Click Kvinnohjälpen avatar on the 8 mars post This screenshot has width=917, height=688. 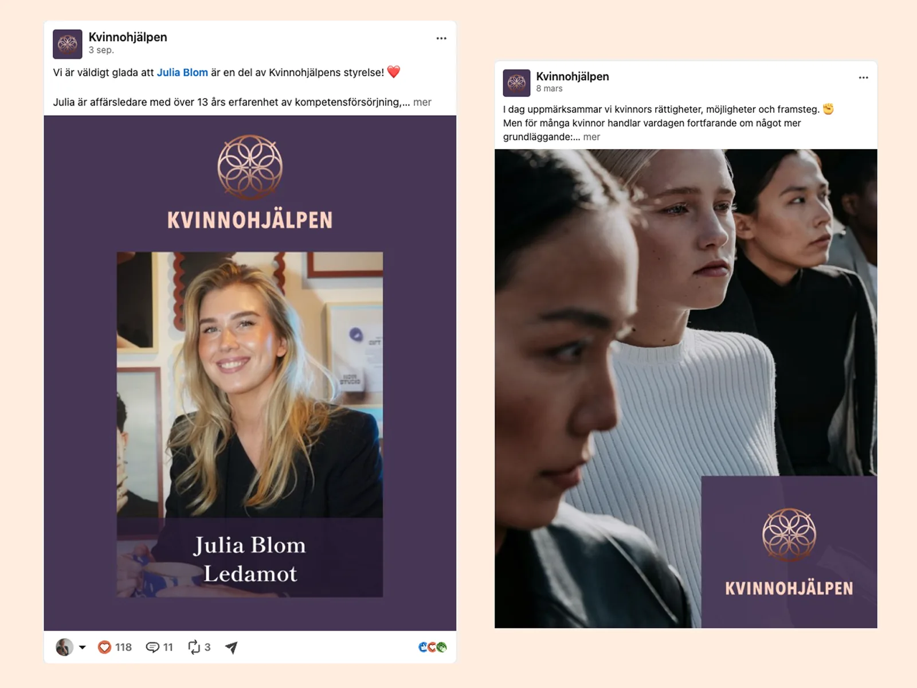click(x=516, y=83)
